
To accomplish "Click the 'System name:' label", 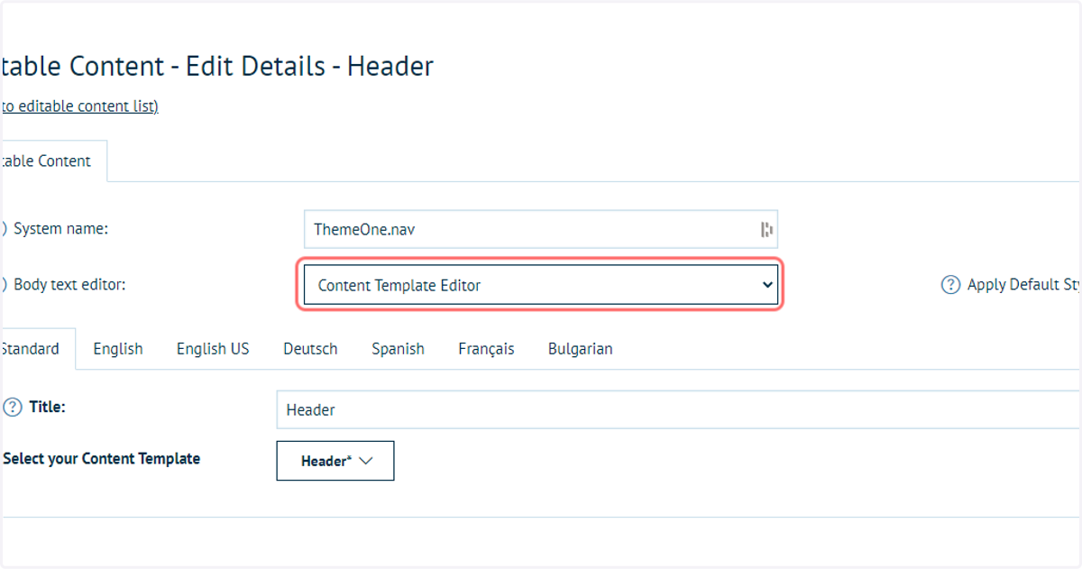I will pyautogui.click(x=61, y=229).
